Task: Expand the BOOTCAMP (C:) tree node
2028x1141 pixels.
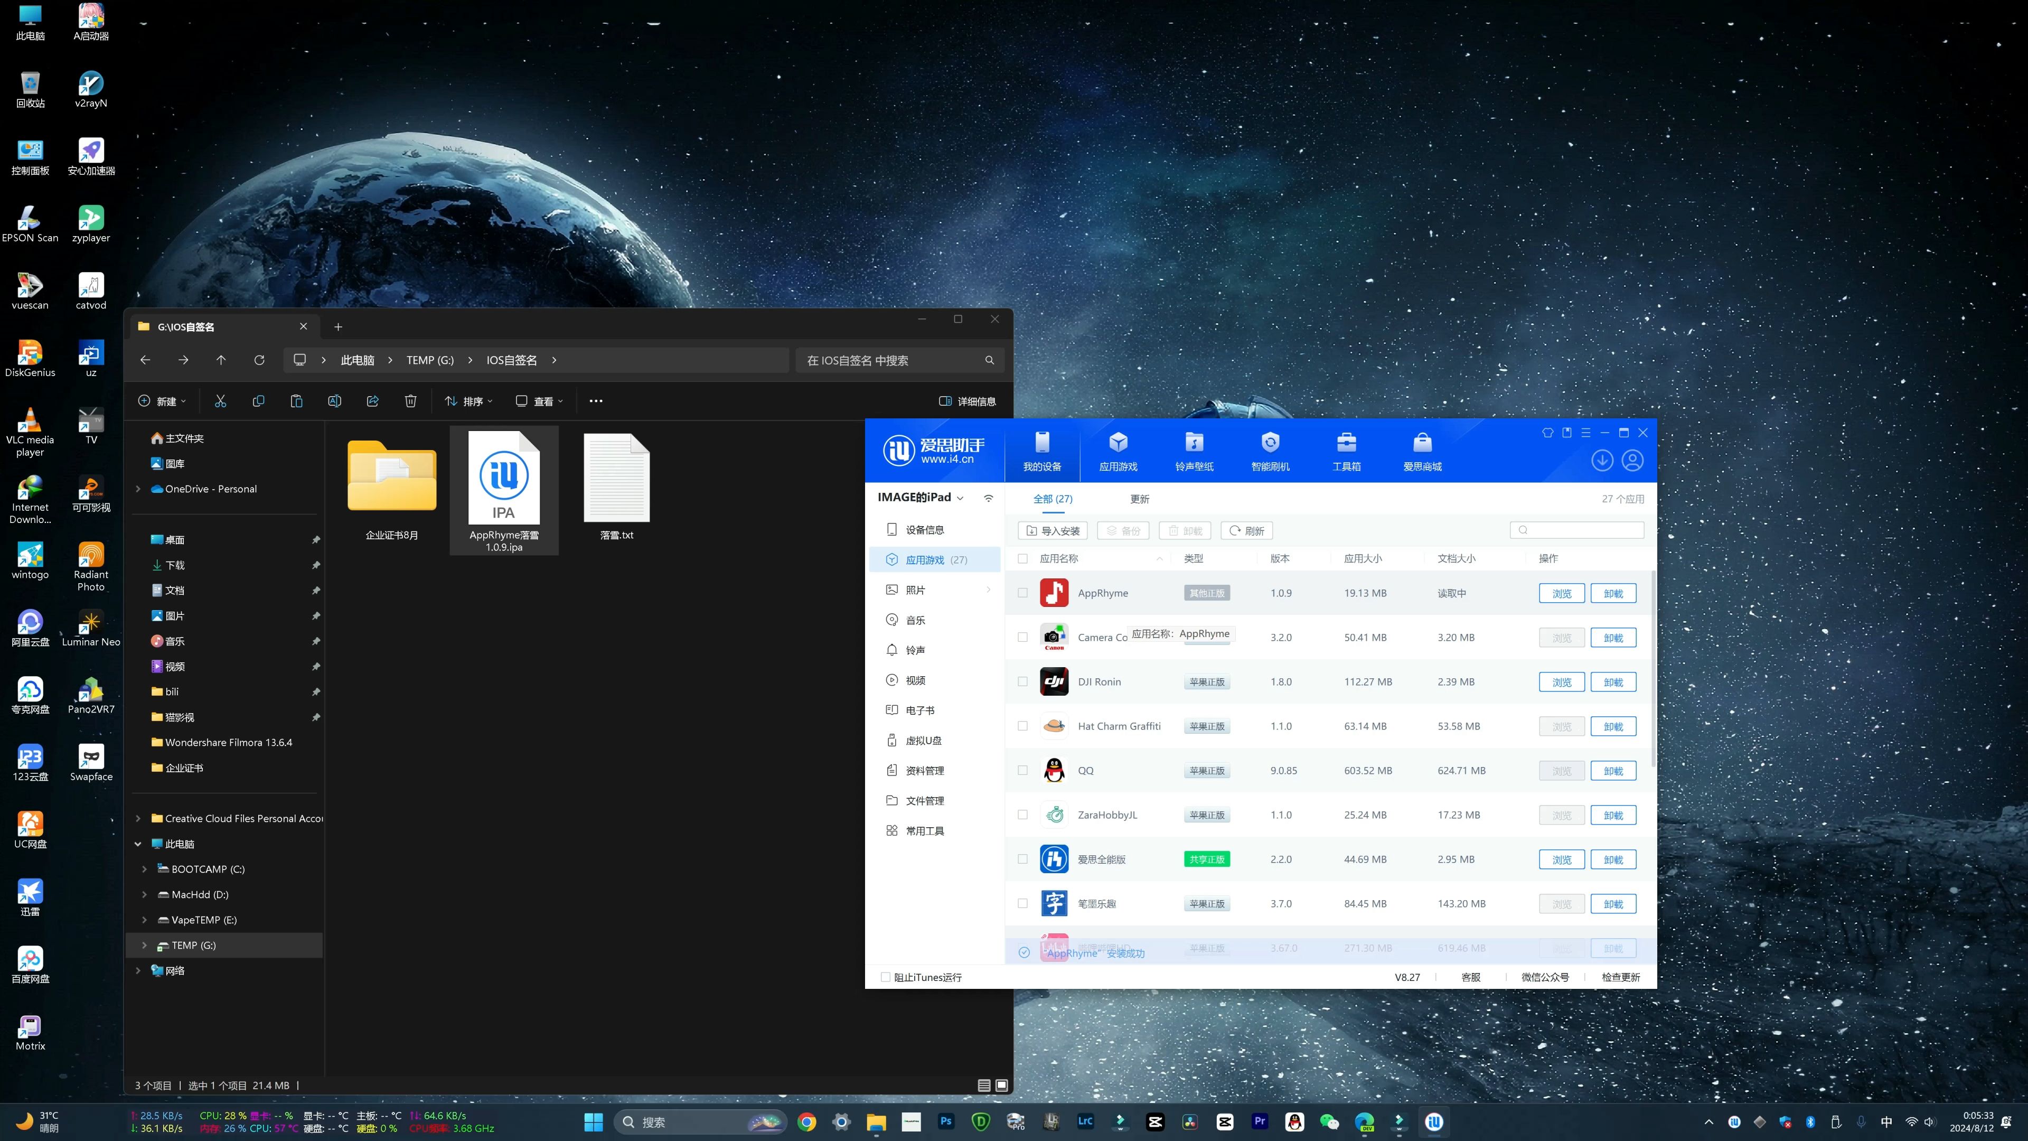Action: pos(144,869)
